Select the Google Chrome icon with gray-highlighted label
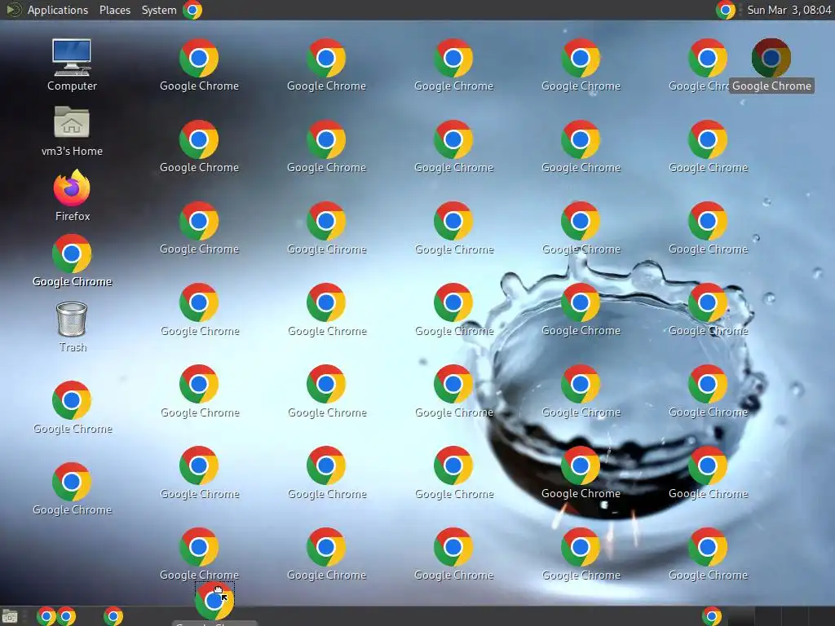The height and width of the screenshot is (626, 835). click(x=771, y=65)
